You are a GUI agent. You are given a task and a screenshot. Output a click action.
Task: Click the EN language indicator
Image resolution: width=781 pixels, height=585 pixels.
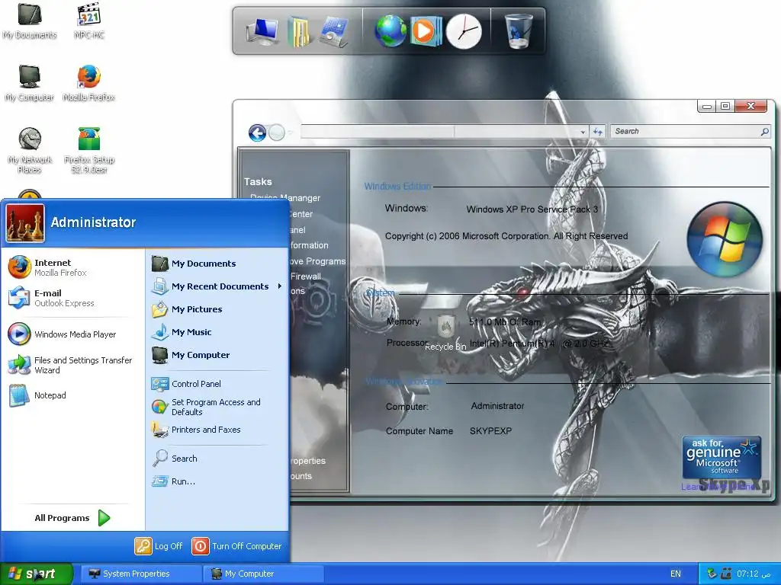pos(676,574)
